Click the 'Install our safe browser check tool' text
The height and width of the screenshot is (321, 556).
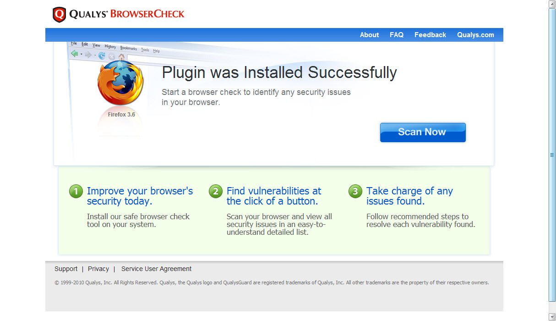tap(138, 221)
